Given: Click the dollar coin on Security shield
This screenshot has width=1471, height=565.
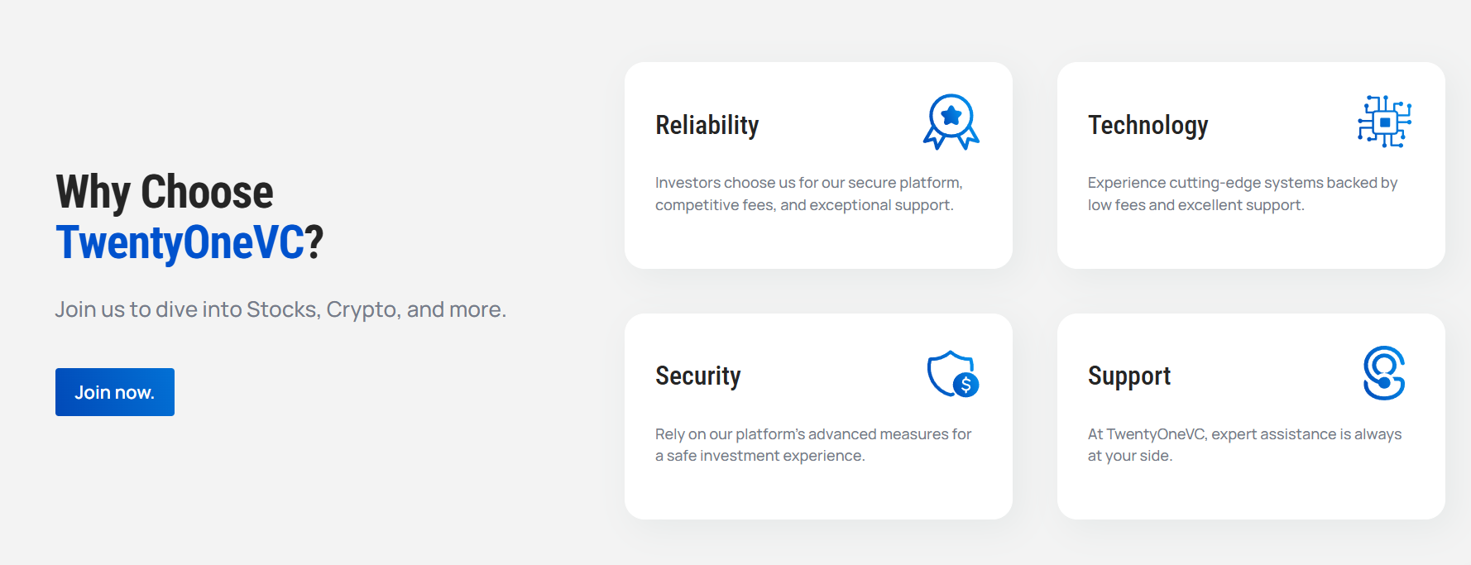Looking at the screenshot, I should click(x=965, y=385).
